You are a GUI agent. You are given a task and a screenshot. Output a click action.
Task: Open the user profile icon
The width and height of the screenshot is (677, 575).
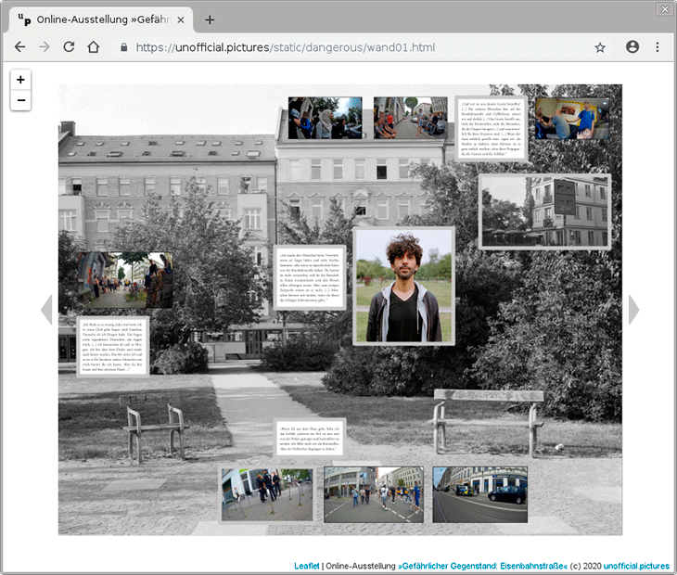coord(632,47)
